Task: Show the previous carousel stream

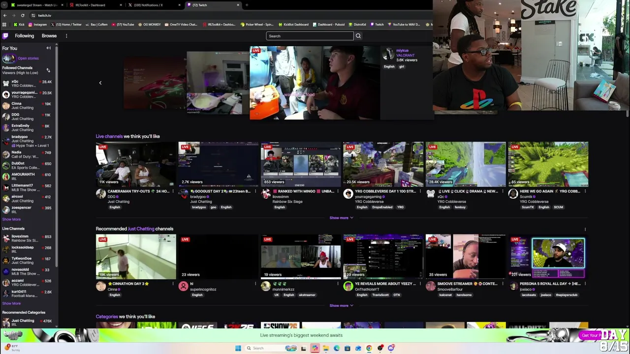Action: point(100,83)
